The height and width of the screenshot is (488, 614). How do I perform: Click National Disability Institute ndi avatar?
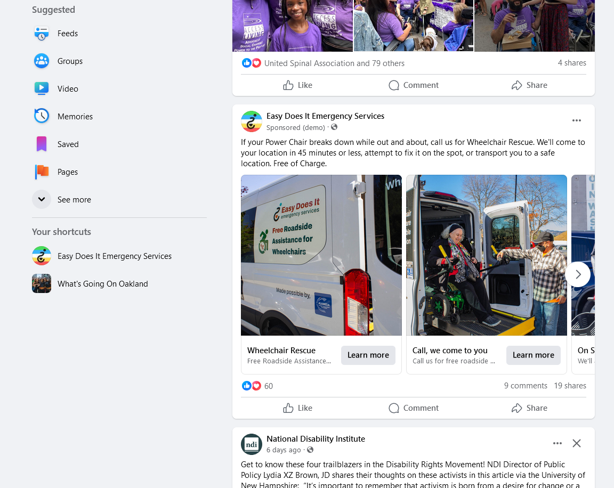click(x=252, y=444)
